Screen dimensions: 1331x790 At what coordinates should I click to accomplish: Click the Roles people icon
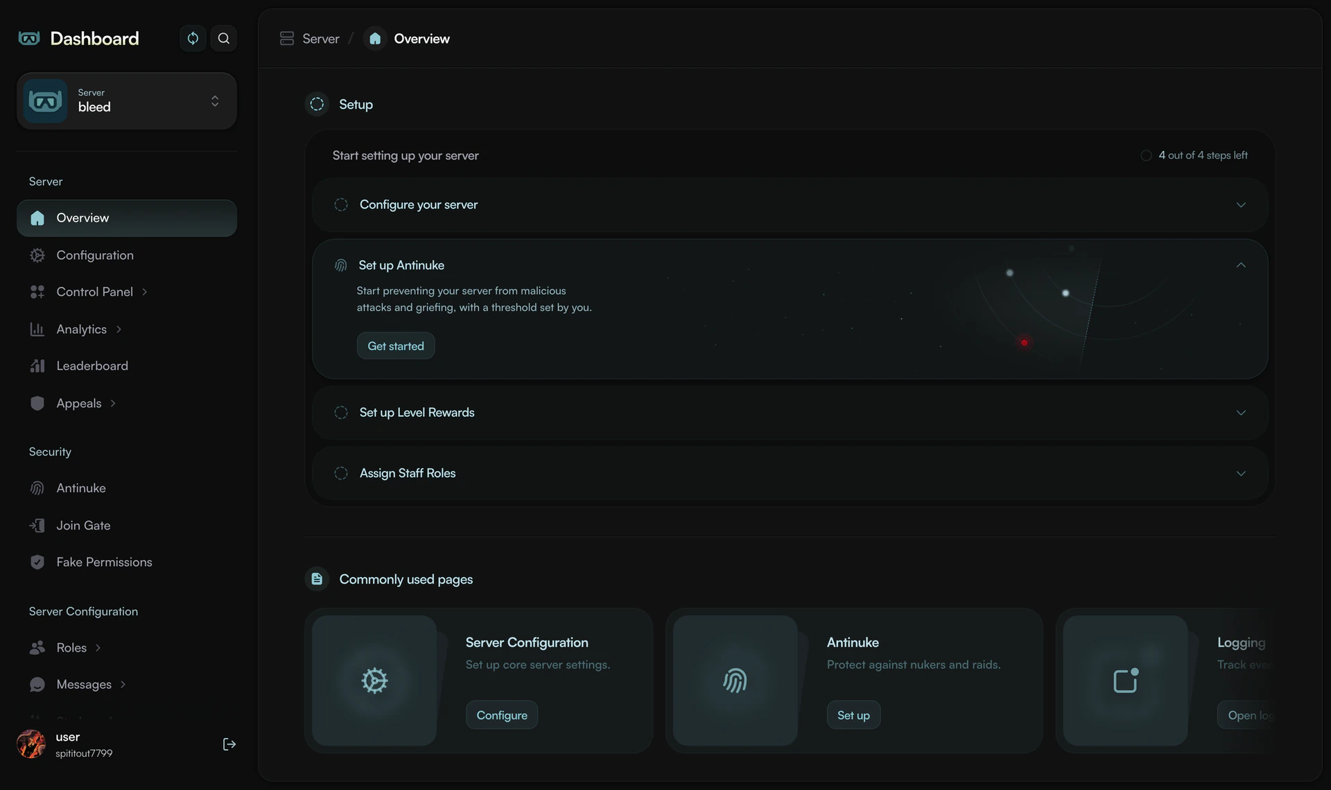[x=37, y=648]
